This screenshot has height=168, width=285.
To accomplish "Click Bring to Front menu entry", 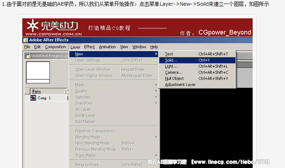I will click(114, 165).
